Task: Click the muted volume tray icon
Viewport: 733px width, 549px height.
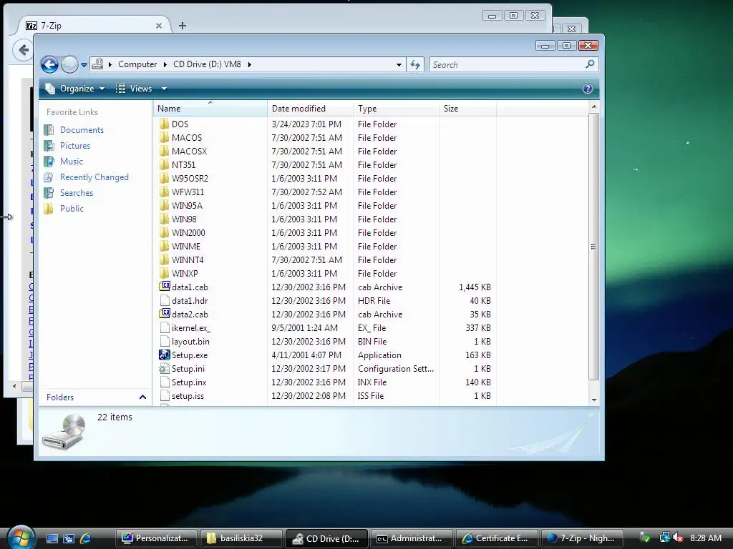Action: tap(679, 538)
